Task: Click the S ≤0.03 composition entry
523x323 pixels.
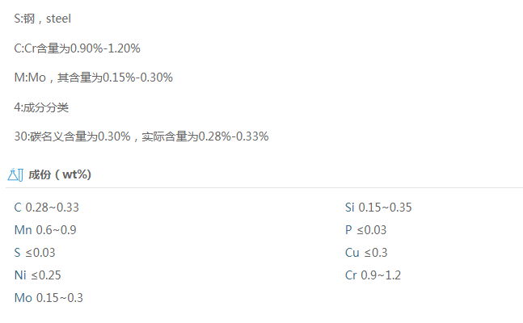Action: pos(35,253)
